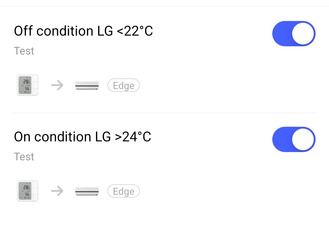Tap the 56 humidity reading on On condition sensor
Screen dimensions: 329x228
click(27, 194)
